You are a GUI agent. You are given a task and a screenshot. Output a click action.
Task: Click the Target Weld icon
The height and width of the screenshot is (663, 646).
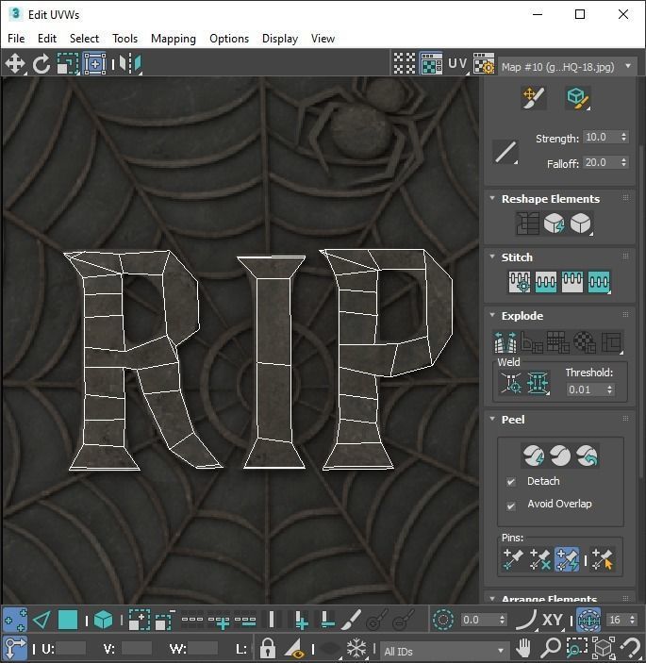511,383
